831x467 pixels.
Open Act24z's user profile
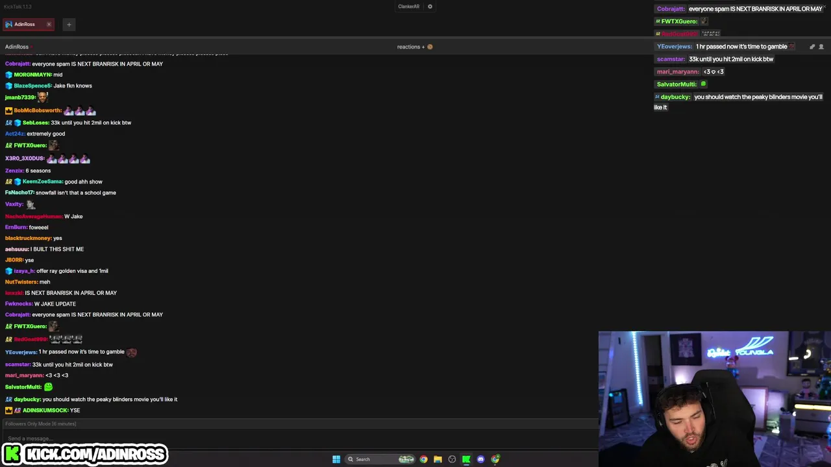15,134
